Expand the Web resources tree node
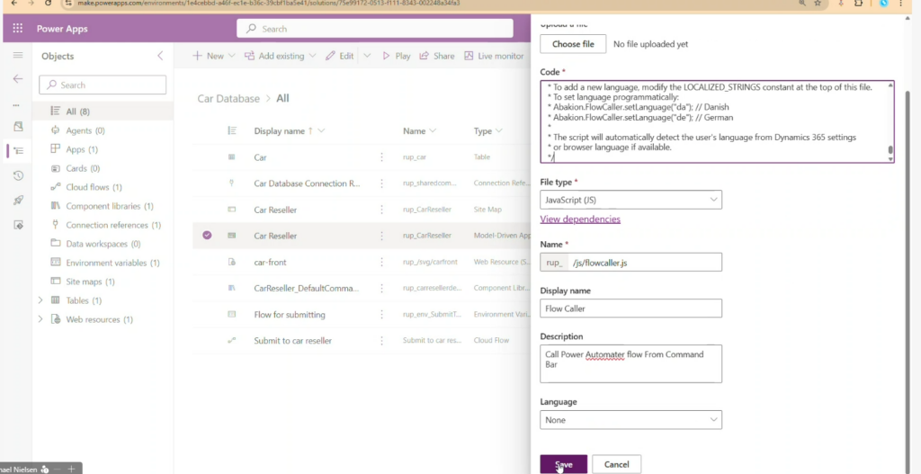Image resolution: width=921 pixels, height=474 pixels. pyautogui.click(x=40, y=319)
